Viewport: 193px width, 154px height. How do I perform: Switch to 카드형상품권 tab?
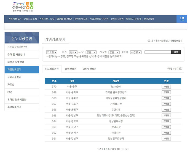(52, 69)
